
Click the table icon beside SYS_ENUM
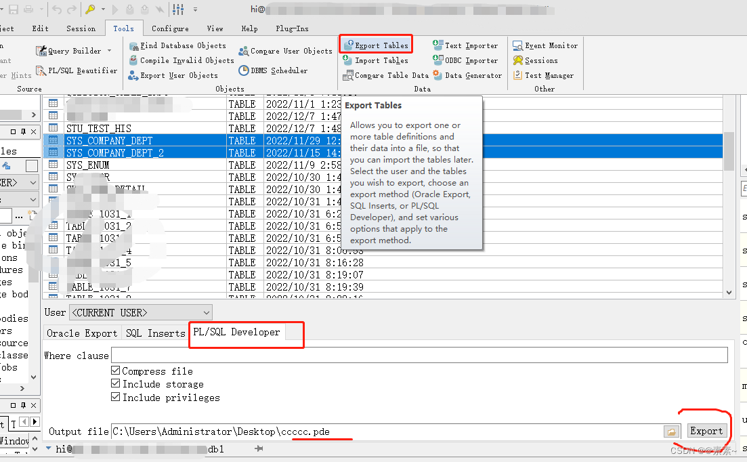(54, 165)
